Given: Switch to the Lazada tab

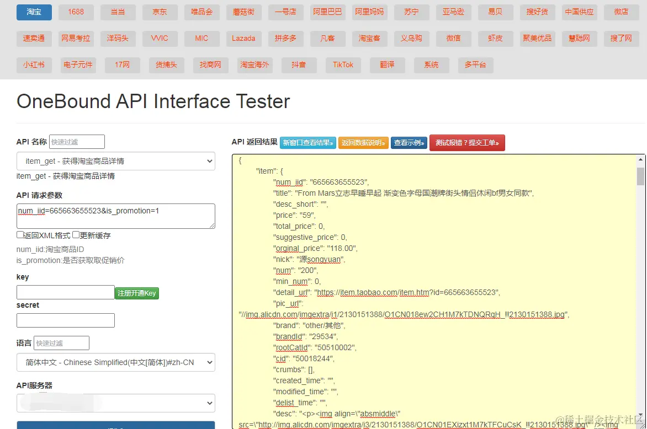Looking at the screenshot, I should pos(243,38).
